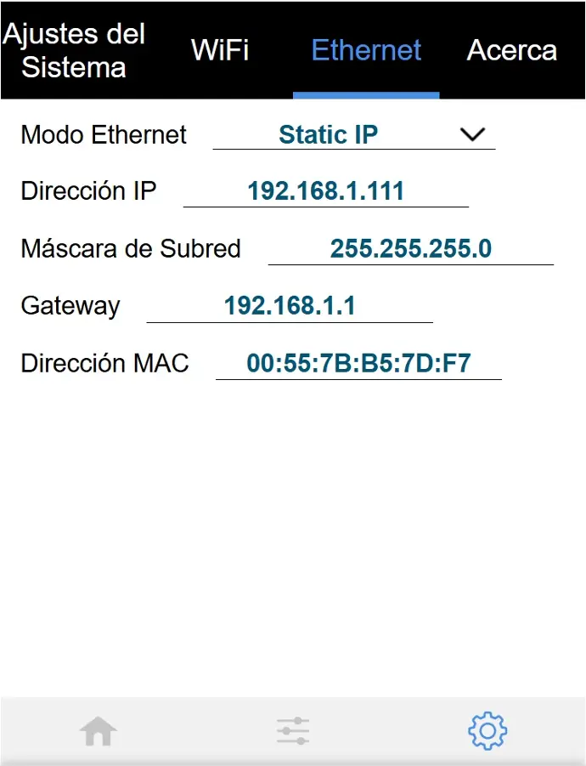The image size is (586, 766).
Task: Switch to the WiFi tab
Action: [x=220, y=50]
